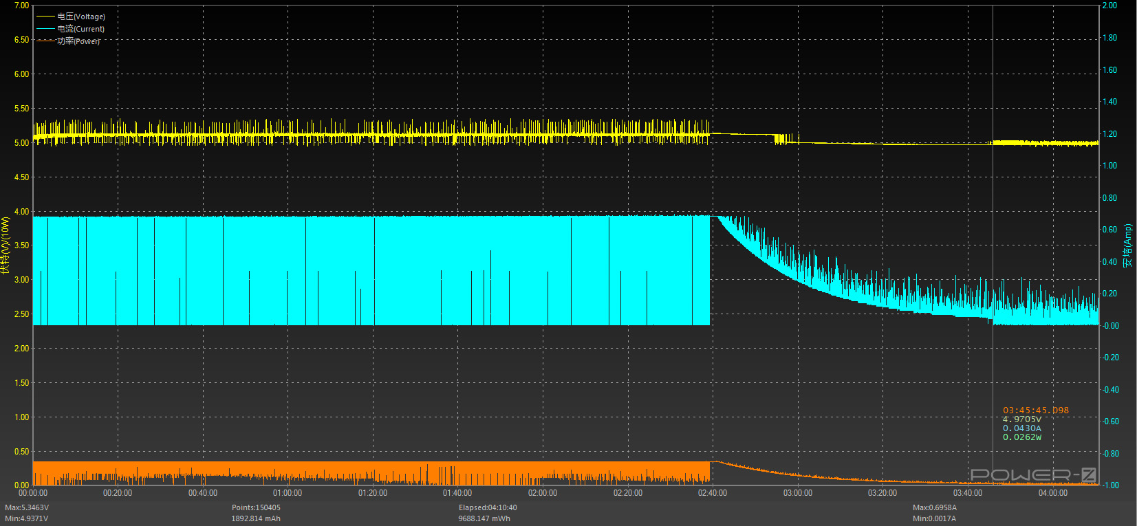This screenshot has width=1137, height=526.
Task: Click the 00:00:00 start time label
Action: 33,493
